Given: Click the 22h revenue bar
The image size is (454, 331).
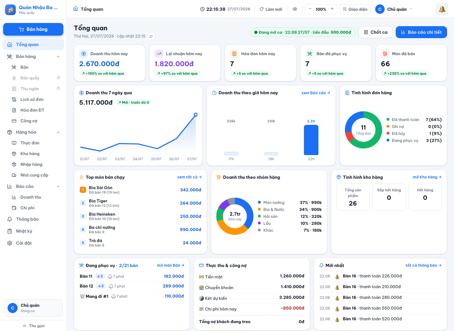Looking at the screenshot, I should click(x=311, y=140).
